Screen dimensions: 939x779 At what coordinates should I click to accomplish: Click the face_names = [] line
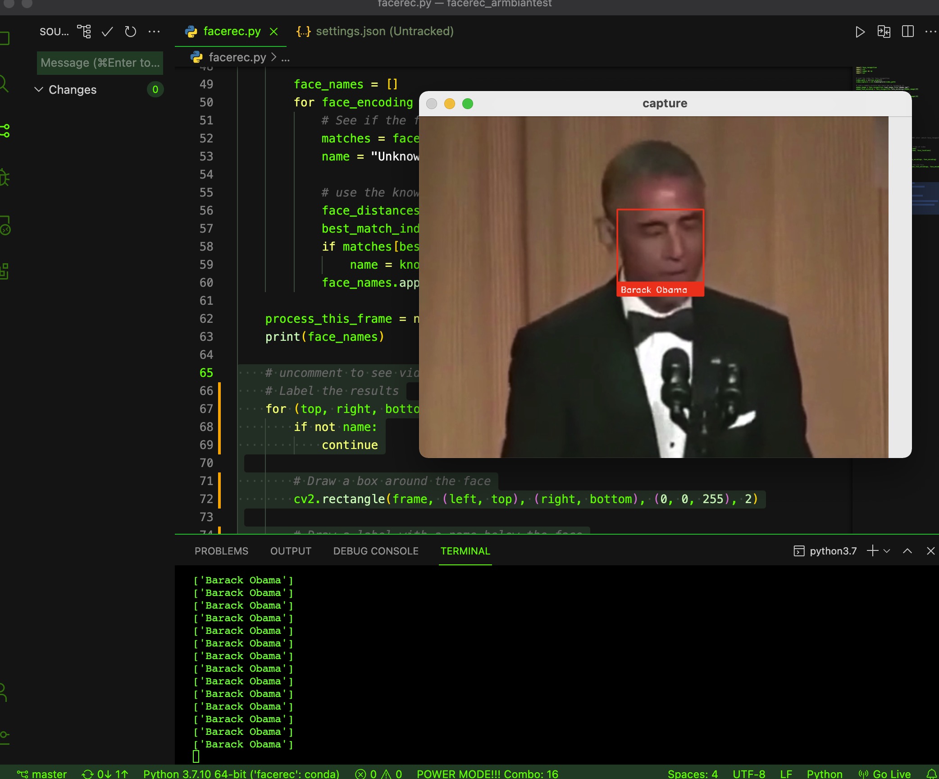pos(346,84)
